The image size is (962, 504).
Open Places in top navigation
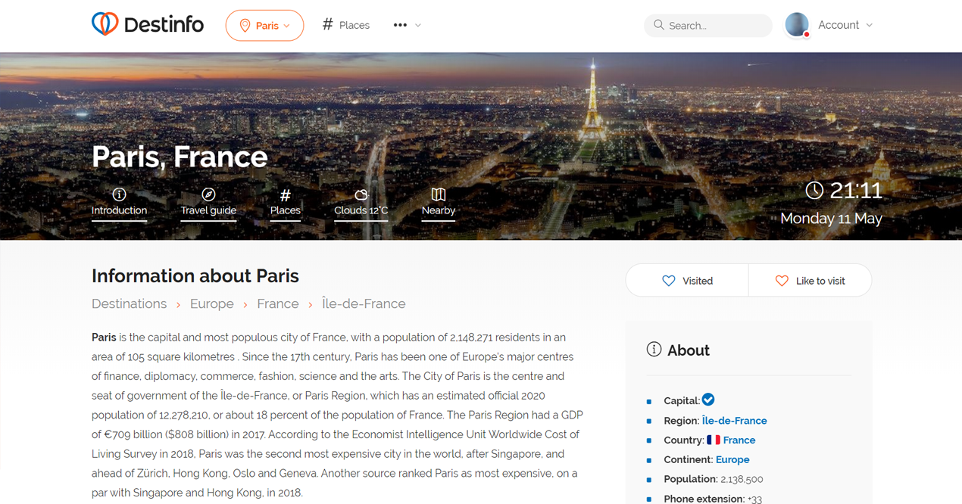(346, 25)
